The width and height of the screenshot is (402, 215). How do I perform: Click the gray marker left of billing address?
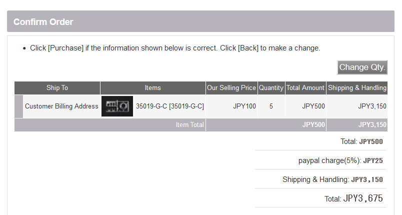18,106
